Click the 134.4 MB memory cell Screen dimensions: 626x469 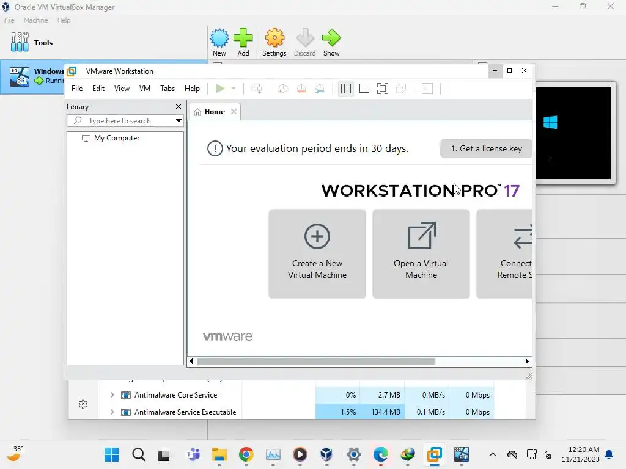(382, 412)
